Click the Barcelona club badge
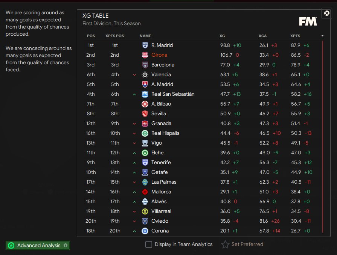Viewport: 337px width, 255px height. [x=145, y=65]
